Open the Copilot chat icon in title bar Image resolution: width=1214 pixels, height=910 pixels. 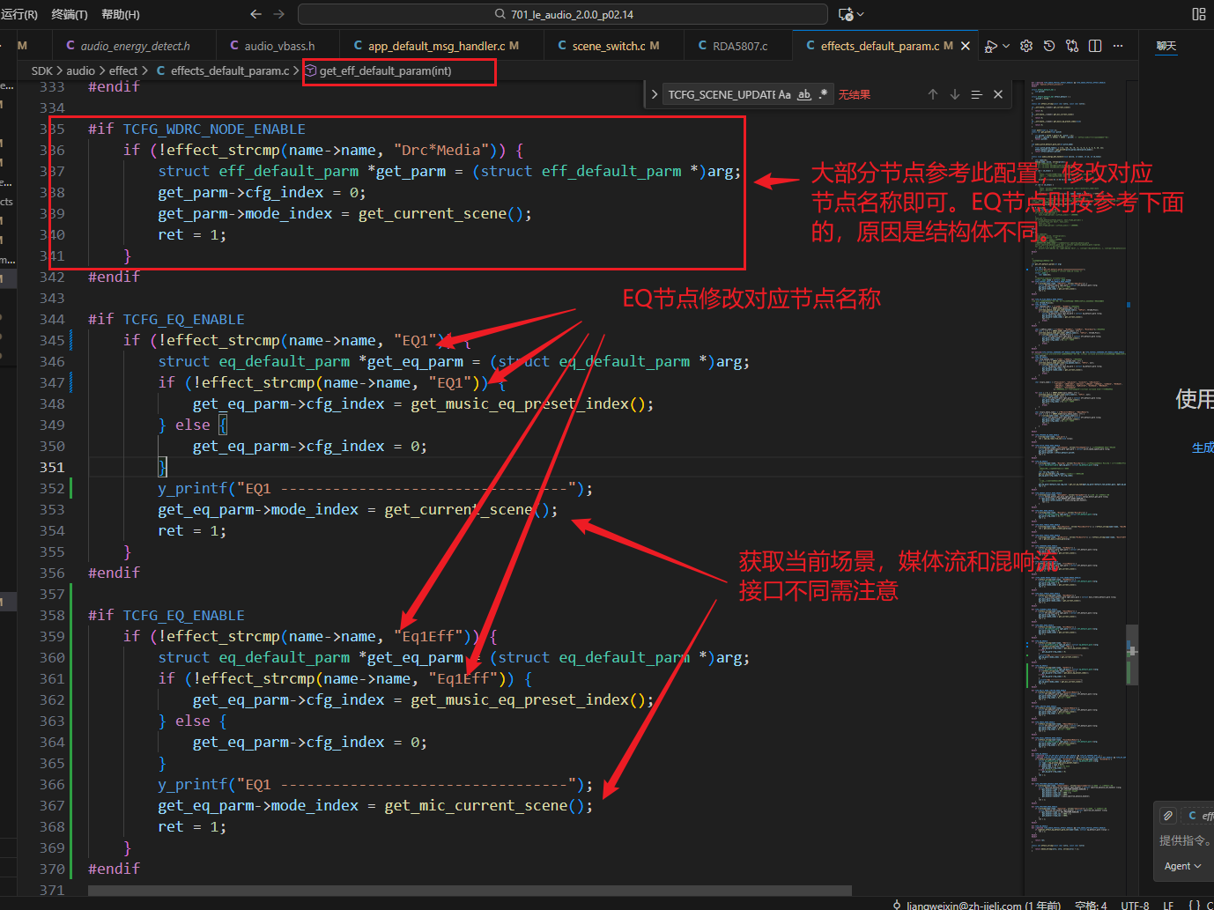coord(846,14)
